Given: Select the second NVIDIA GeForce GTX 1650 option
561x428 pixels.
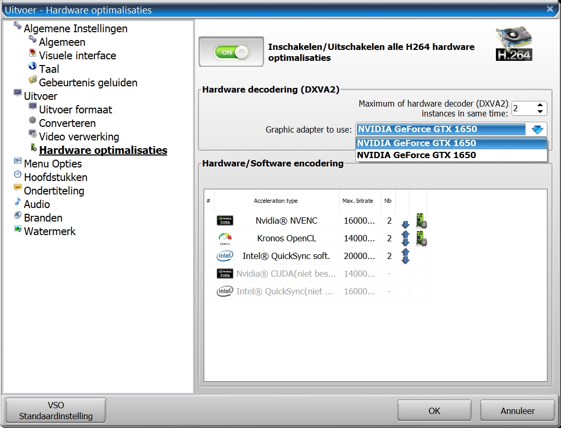Looking at the screenshot, I should 451,155.
